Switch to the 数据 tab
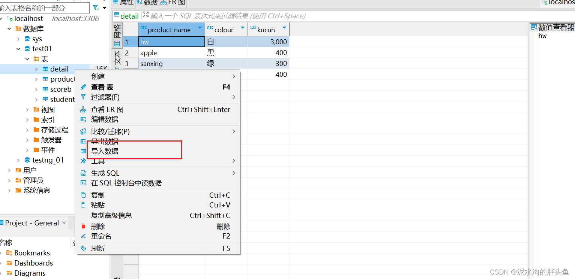 click(147, 3)
